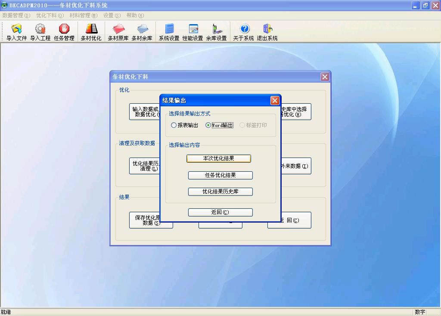Click 输入数据或数据优化 button in 条材优化下料 window
This screenshot has height=316, width=441.
(145, 112)
